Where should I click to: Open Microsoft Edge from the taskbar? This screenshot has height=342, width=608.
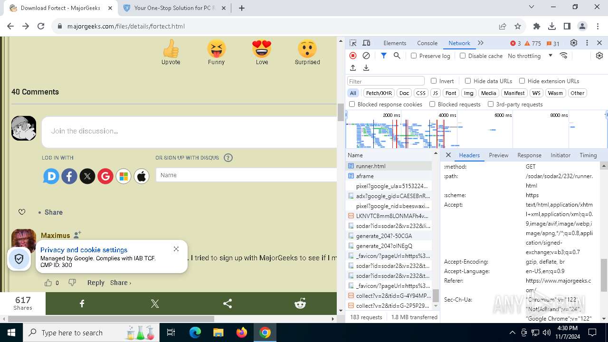pyautogui.click(x=195, y=332)
